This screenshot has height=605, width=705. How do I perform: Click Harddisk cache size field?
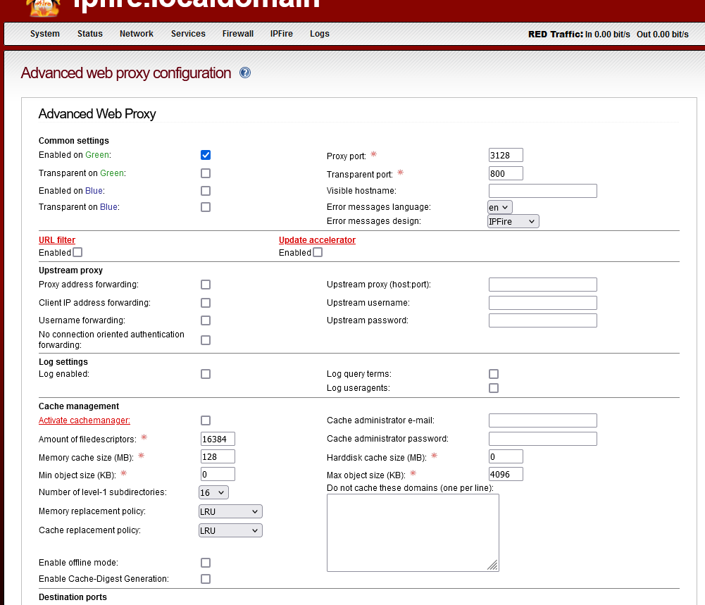click(506, 456)
